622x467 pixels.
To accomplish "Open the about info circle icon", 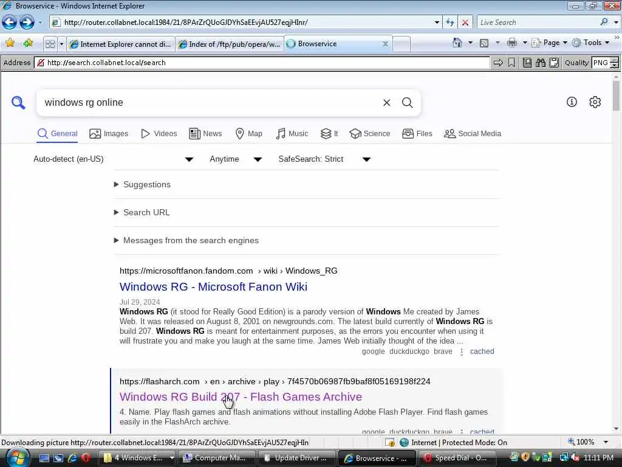I will tap(572, 102).
